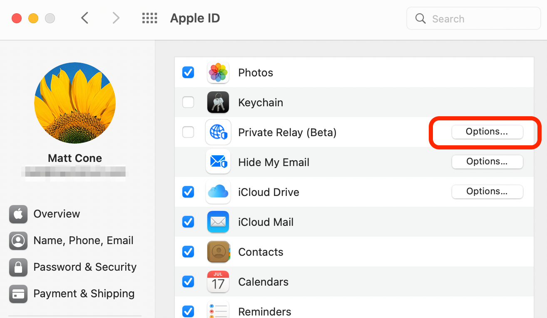Click the Hide My Email icon
The height and width of the screenshot is (318, 547).
218,162
